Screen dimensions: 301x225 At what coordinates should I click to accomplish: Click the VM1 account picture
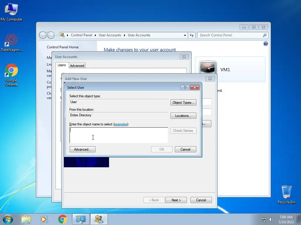click(207, 67)
